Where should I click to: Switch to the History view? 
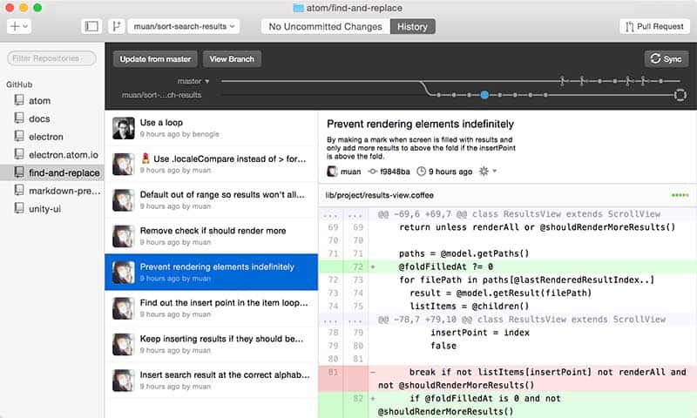(412, 27)
